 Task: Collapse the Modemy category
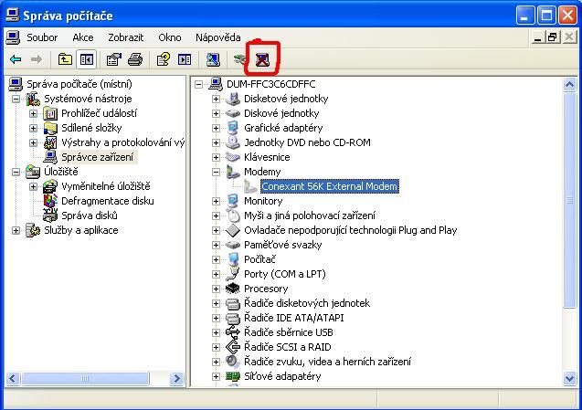[216, 172]
